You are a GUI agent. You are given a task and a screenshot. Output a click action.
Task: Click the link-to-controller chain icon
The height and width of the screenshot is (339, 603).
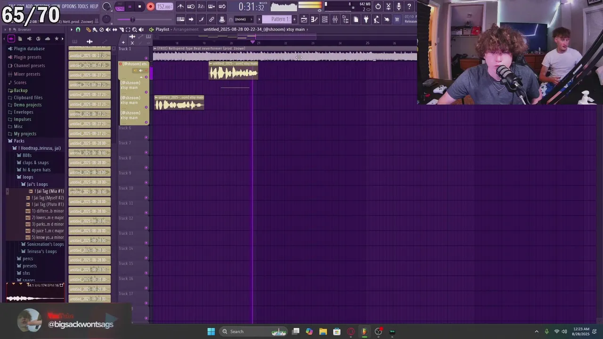(212, 19)
